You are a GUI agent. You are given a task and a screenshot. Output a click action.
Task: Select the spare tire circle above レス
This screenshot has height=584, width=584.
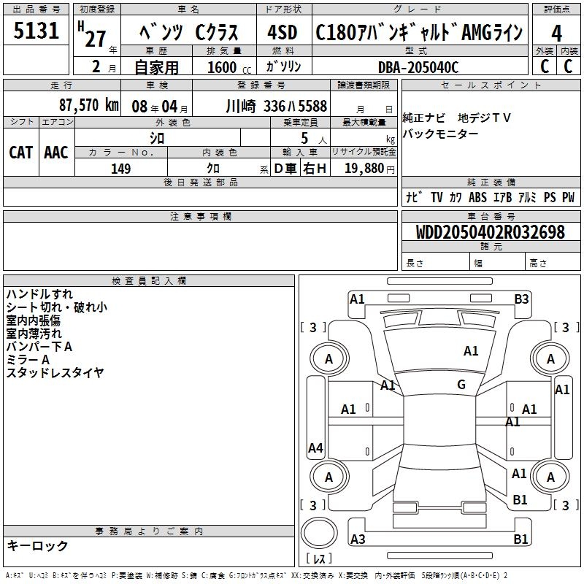320,534
